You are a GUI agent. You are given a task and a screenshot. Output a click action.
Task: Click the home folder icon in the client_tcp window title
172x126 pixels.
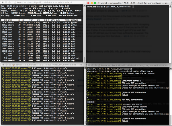(x=99, y=65)
